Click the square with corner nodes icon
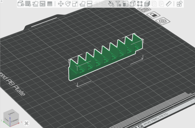Viewport: 195px width, 128px height. tap(140, 3)
